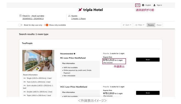The height and width of the screenshot is (104, 181).
Task: Switch to the Rooms tab
Action: (151, 25)
